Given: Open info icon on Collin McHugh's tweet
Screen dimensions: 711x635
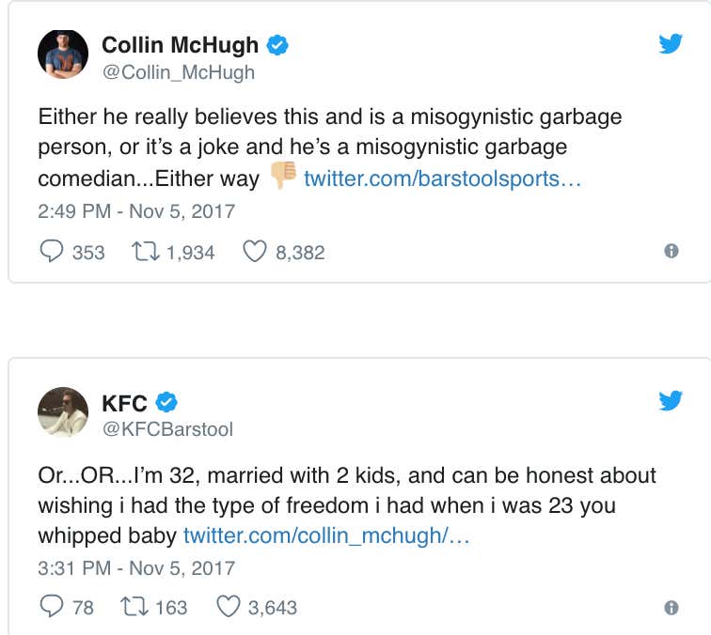Looking at the screenshot, I should point(671,252).
